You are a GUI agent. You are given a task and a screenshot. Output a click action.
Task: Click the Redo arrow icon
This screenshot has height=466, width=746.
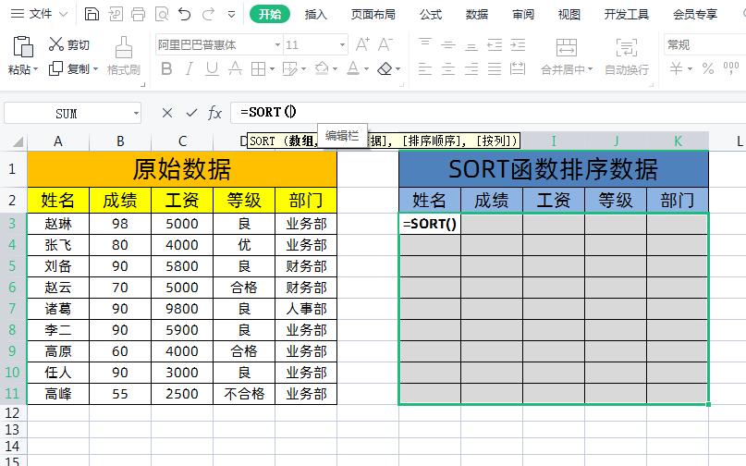coord(208,14)
